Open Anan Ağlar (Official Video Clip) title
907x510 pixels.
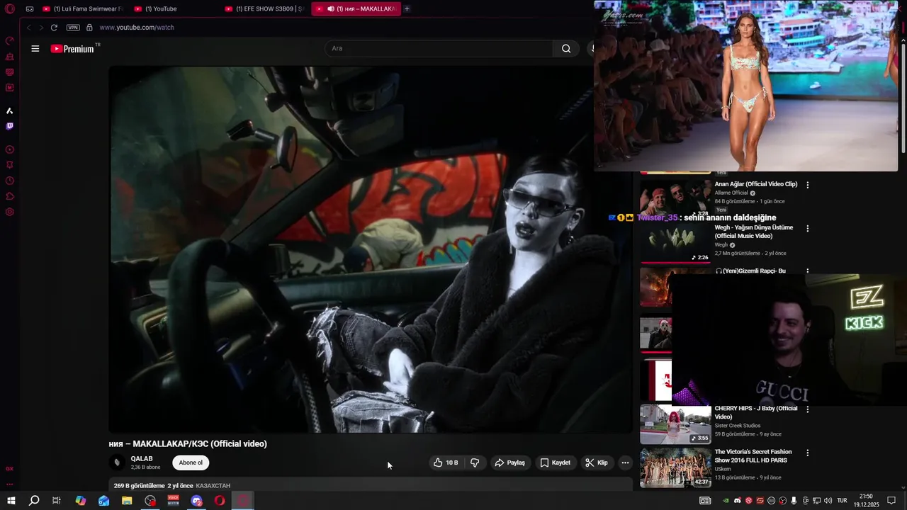pyautogui.click(x=756, y=184)
